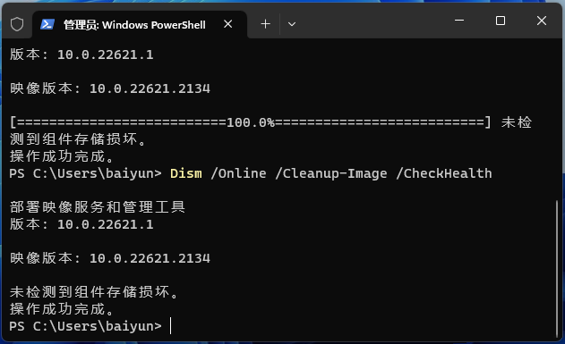This screenshot has height=344, width=565.
Task: Click the 100.0% progress bar line
Action: tap(250, 122)
